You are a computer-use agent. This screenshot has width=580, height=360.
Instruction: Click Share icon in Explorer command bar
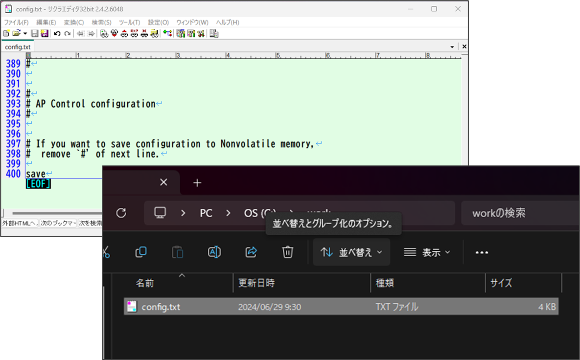pyautogui.click(x=251, y=252)
